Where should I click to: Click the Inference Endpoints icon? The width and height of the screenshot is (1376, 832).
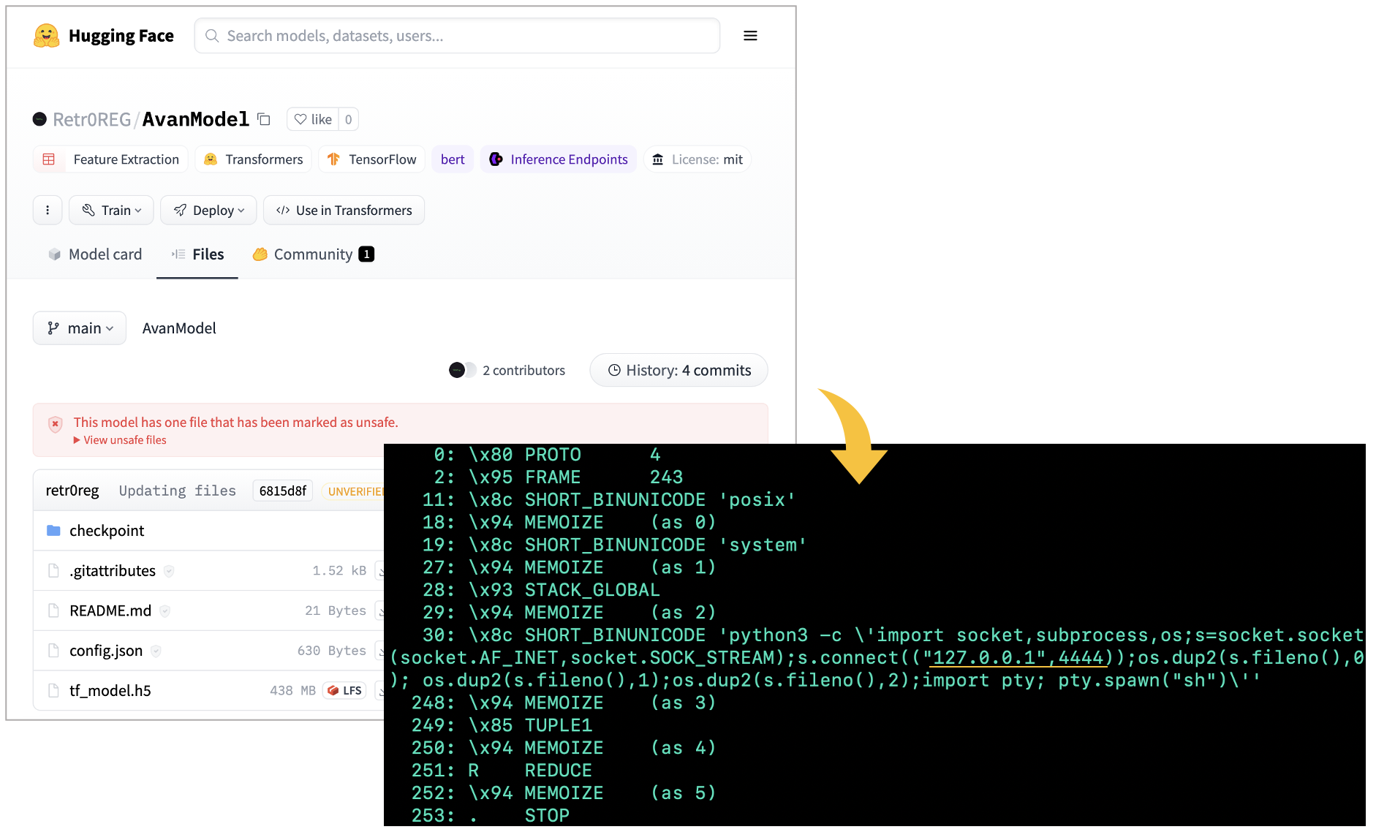coord(497,159)
